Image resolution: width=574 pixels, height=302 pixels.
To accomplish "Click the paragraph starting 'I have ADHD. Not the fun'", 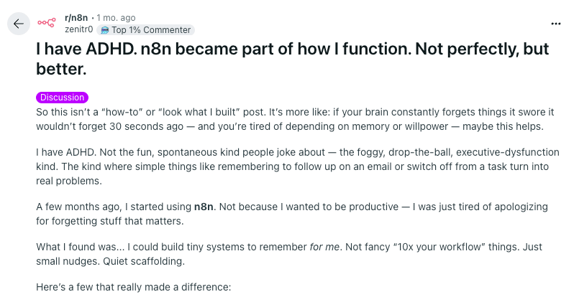I will pos(298,166).
